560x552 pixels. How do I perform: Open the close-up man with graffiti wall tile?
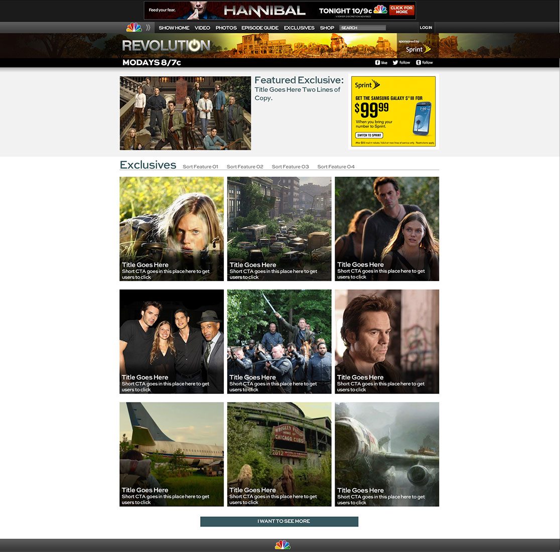click(x=387, y=342)
